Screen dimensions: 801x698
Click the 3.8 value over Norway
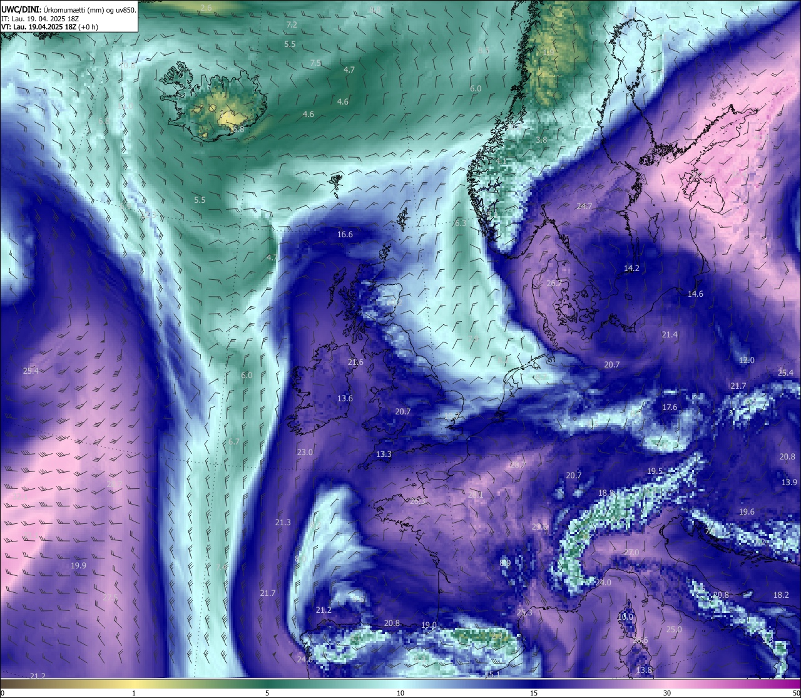point(541,140)
